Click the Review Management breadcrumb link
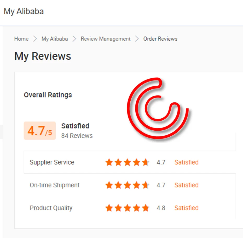This screenshot has height=238, width=243. click(x=106, y=39)
